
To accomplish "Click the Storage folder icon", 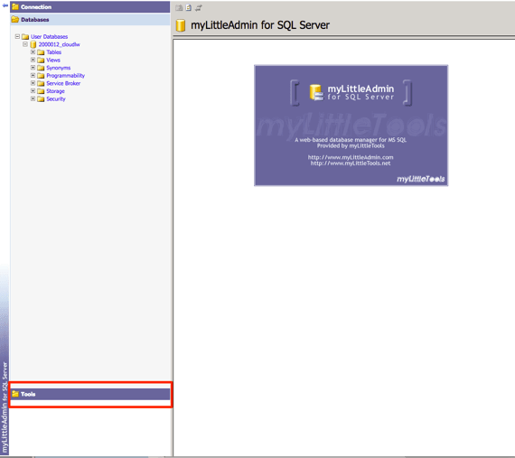I will 41,91.
